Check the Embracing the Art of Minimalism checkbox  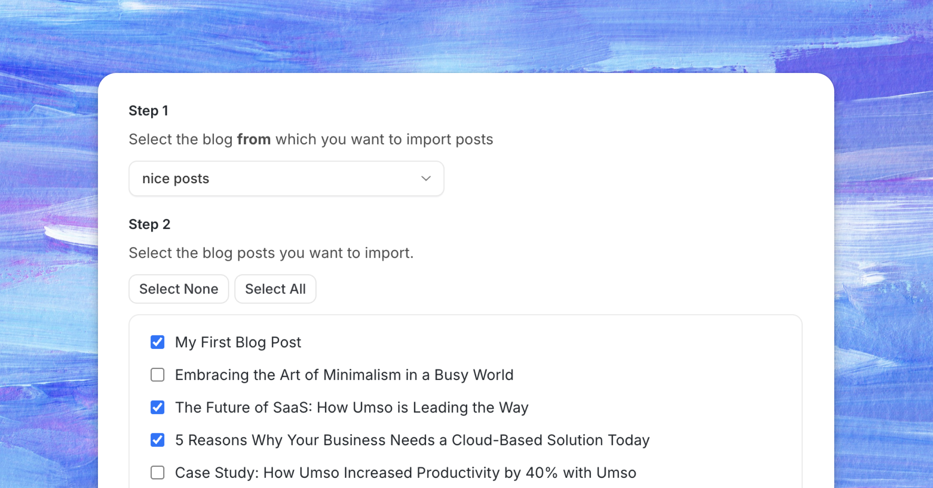coord(157,375)
